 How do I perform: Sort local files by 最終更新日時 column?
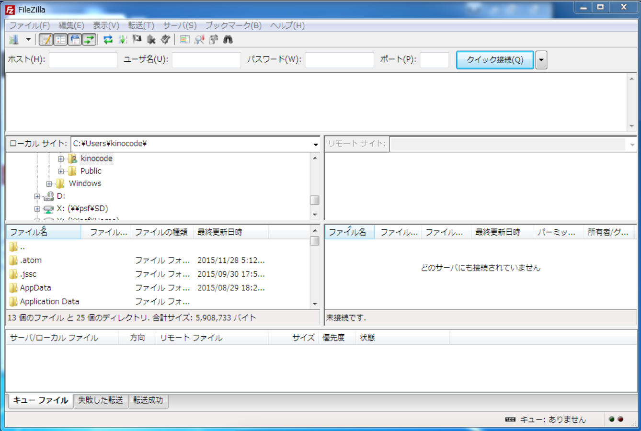[231, 232]
